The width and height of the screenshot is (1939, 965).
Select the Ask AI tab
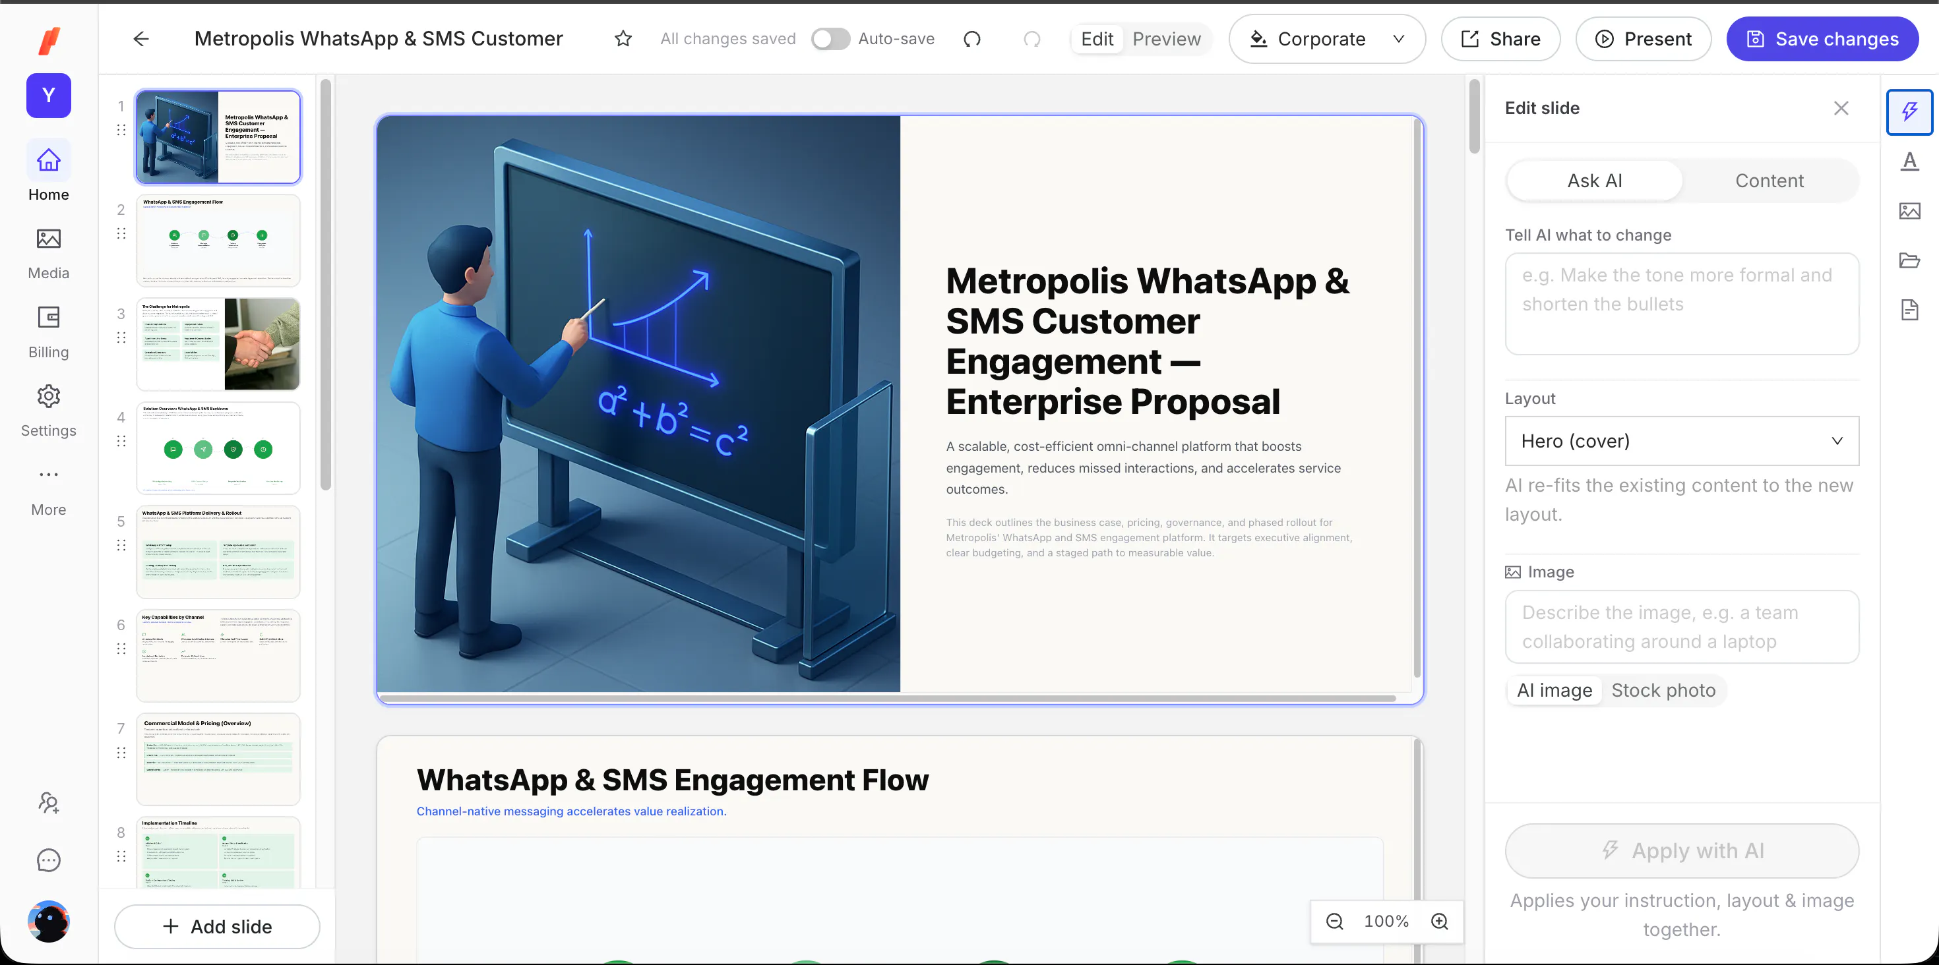click(x=1594, y=181)
